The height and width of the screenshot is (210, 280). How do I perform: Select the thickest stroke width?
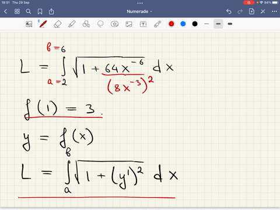pyautogui.click(x=230, y=24)
